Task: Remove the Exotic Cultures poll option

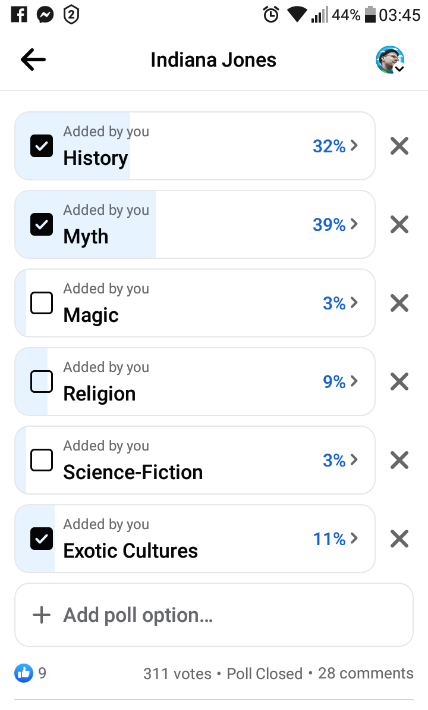Action: point(399,539)
